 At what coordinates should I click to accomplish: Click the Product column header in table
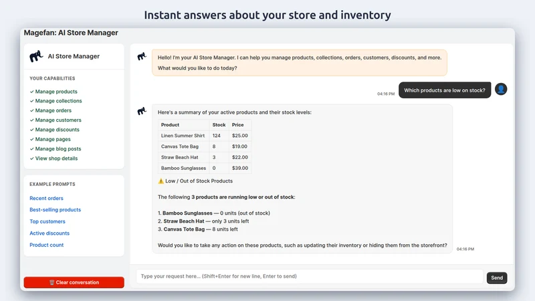coord(183,125)
